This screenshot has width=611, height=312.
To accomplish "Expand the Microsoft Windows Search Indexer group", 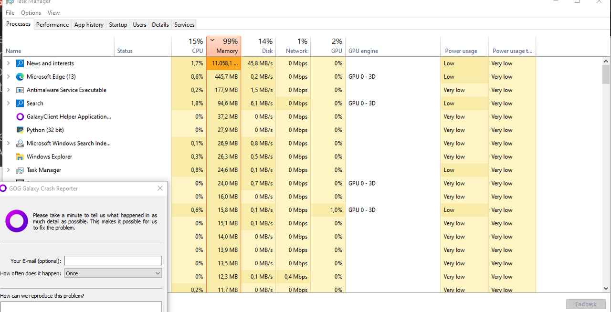I will click(8, 144).
